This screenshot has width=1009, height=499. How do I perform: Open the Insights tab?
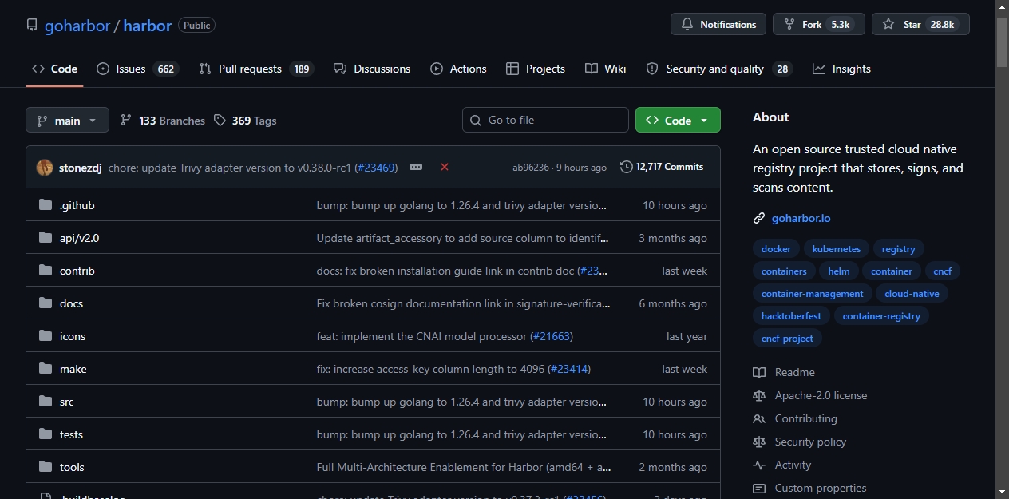[x=841, y=69]
